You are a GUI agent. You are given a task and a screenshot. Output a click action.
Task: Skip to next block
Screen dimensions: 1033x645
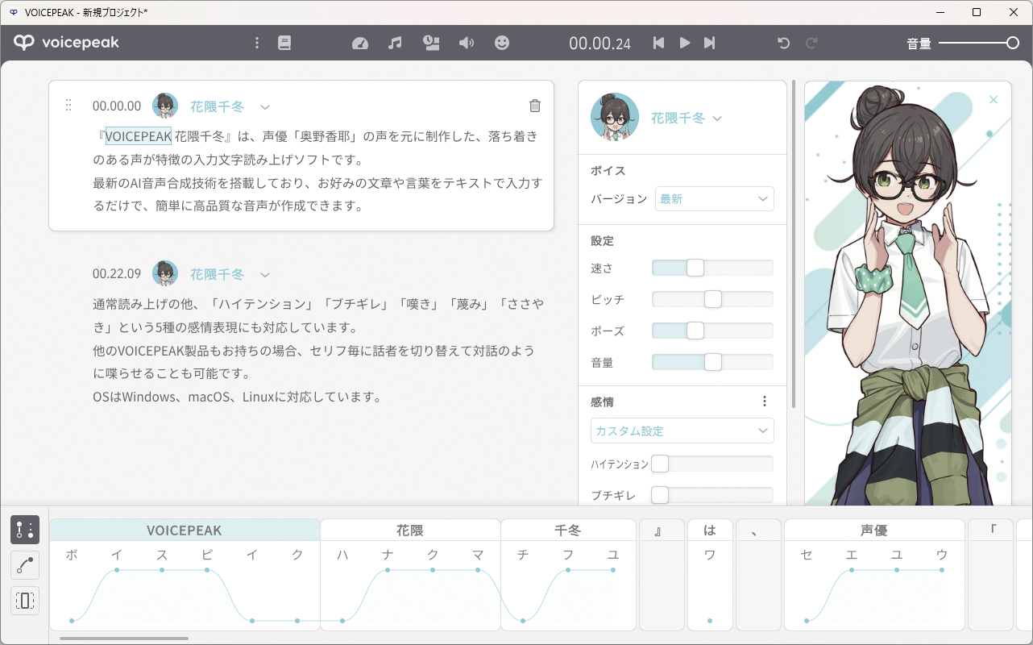click(x=709, y=43)
